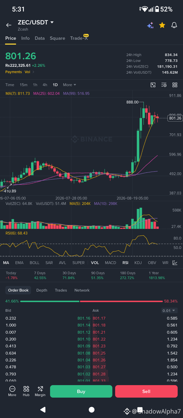Tap ask price 801.26

99,360
